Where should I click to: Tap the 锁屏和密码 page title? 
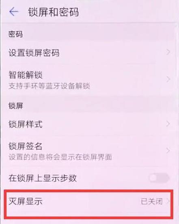click(53, 12)
